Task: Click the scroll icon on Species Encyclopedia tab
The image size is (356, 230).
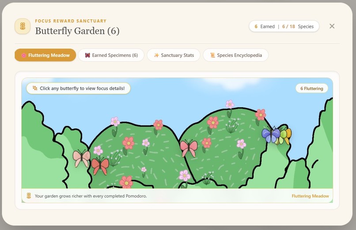Action: click(212, 55)
